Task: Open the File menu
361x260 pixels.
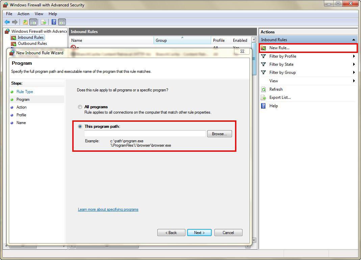Action: click(x=9, y=14)
